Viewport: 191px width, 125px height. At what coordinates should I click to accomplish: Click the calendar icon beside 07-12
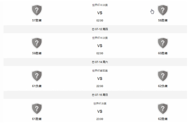[x=93, y=29]
